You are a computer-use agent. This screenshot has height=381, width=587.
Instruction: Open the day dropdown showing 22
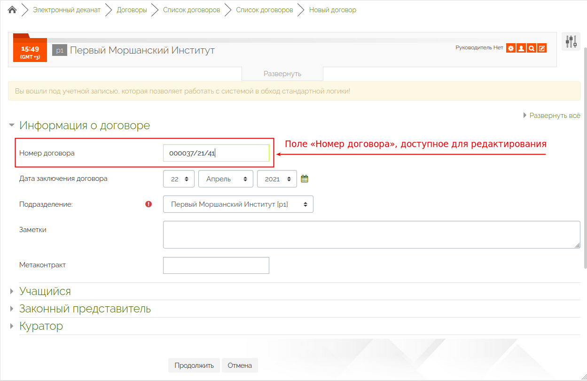(179, 179)
